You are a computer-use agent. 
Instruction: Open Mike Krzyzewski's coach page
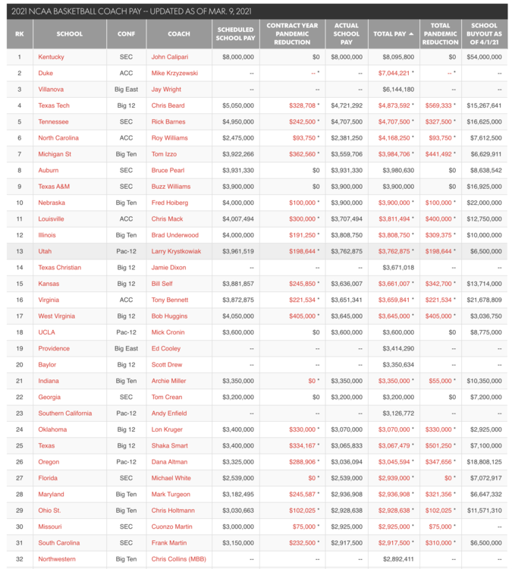(x=174, y=74)
